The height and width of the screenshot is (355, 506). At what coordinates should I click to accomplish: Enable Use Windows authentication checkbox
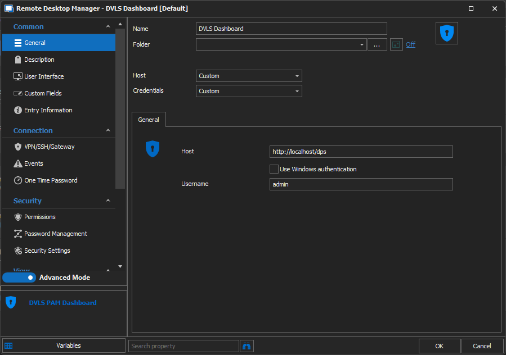point(274,169)
